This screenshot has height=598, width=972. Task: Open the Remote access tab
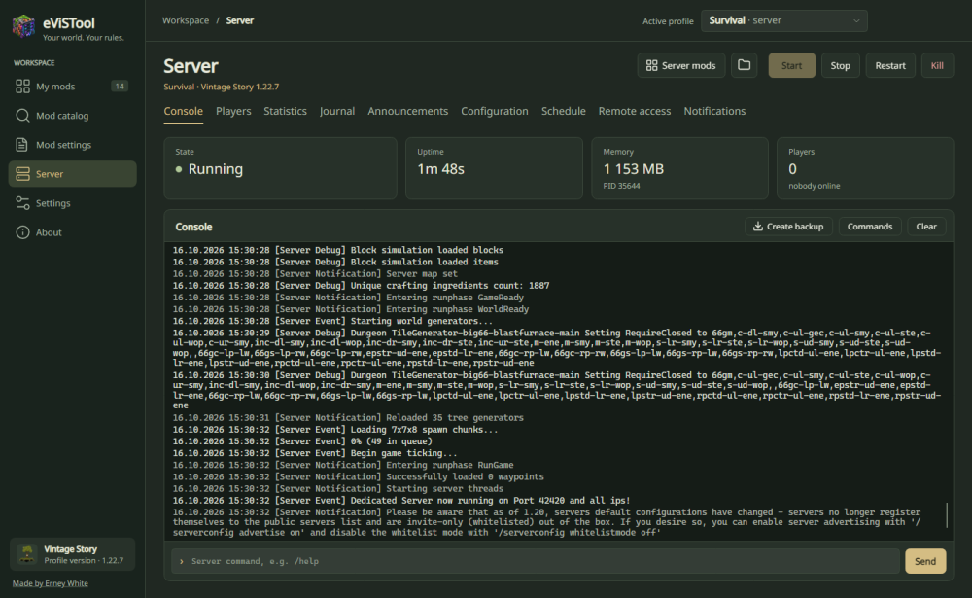(x=635, y=111)
